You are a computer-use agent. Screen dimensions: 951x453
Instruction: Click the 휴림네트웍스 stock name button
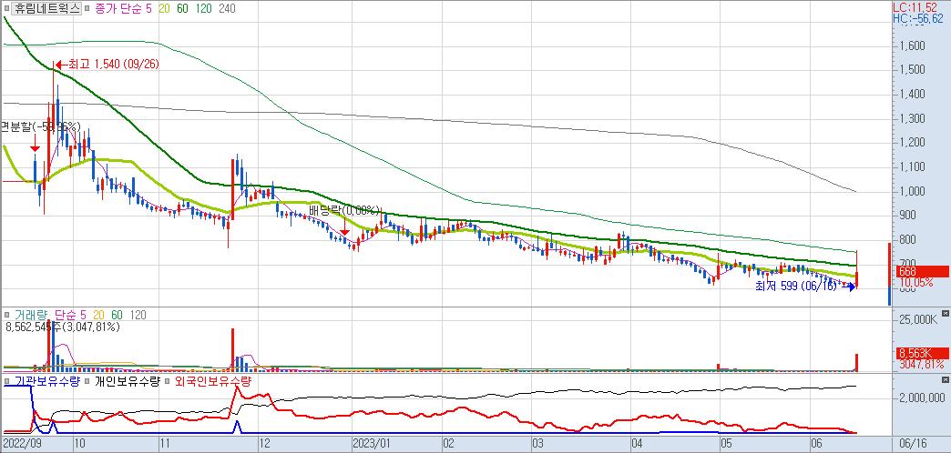[46, 8]
